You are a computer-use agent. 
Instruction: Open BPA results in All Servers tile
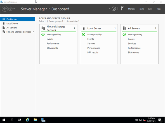point(133,52)
